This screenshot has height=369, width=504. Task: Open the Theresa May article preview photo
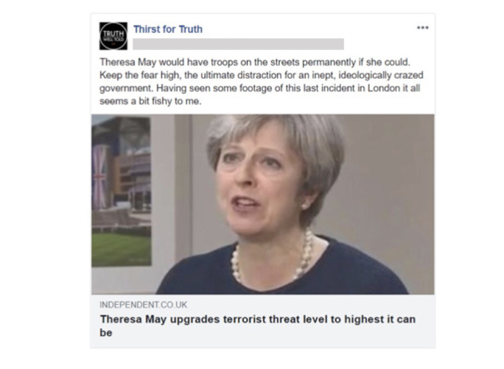click(x=263, y=205)
